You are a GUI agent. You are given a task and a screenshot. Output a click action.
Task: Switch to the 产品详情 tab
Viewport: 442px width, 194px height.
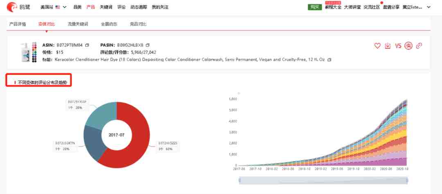coord(18,24)
